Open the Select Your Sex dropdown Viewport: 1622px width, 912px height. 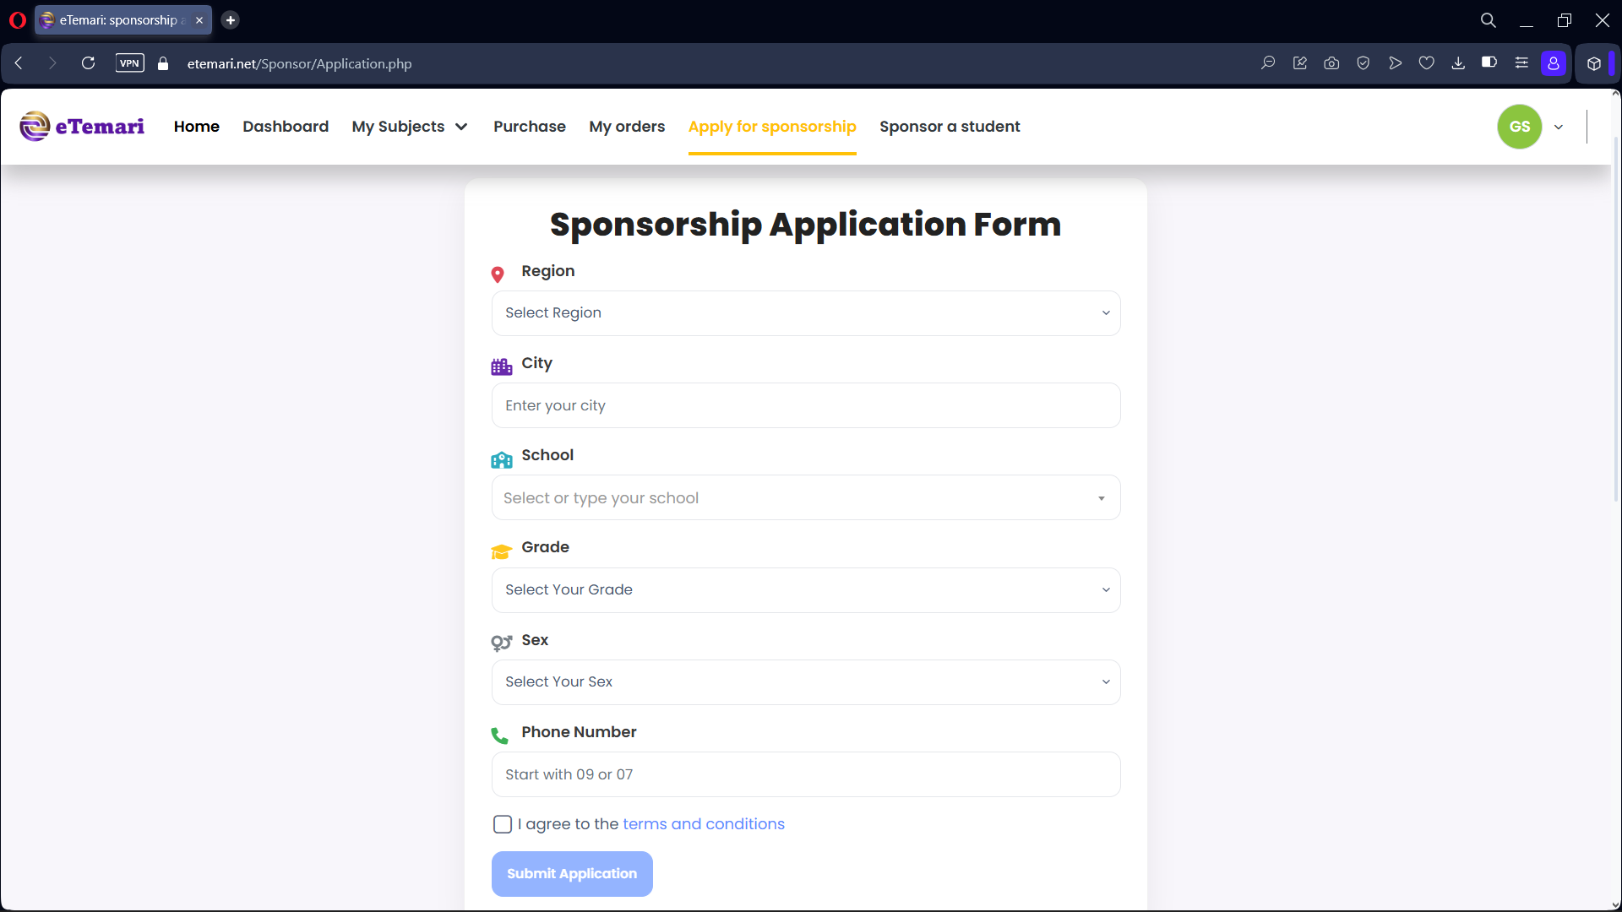point(806,682)
